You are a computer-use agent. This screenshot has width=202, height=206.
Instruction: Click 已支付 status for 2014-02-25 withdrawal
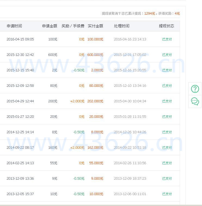tap(167, 163)
